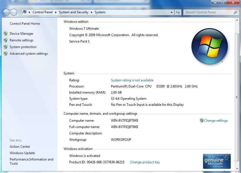Go to System and Security breadcrumb
This screenshot has width=241, height=173.
(x=74, y=12)
